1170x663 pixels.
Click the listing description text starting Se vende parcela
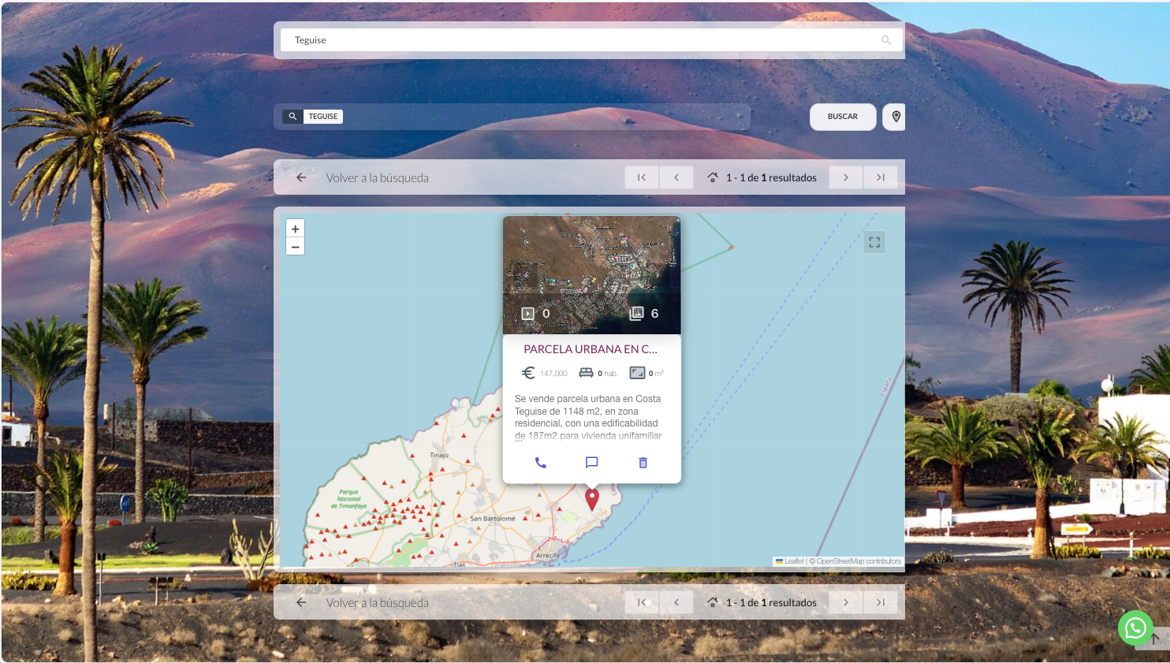(x=588, y=418)
